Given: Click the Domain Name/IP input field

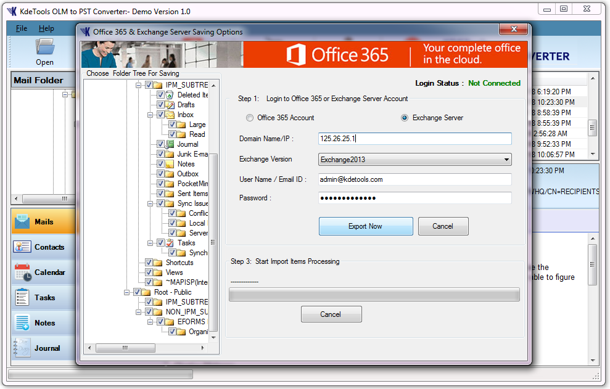Looking at the screenshot, I should click(x=414, y=139).
